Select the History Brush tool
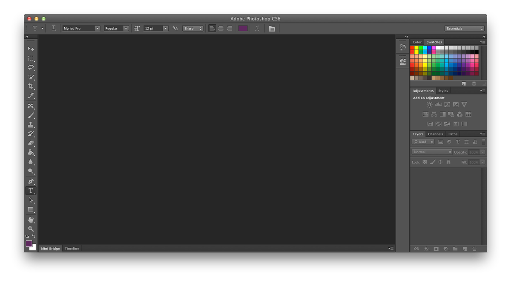Viewport: 511px width, 284px height. 31,134
